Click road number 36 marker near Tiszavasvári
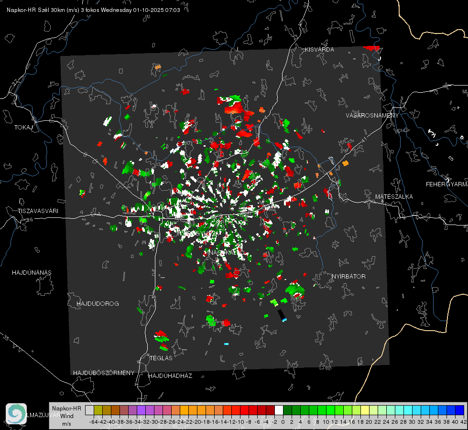This screenshot has width=468, height=430. pos(30,220)
